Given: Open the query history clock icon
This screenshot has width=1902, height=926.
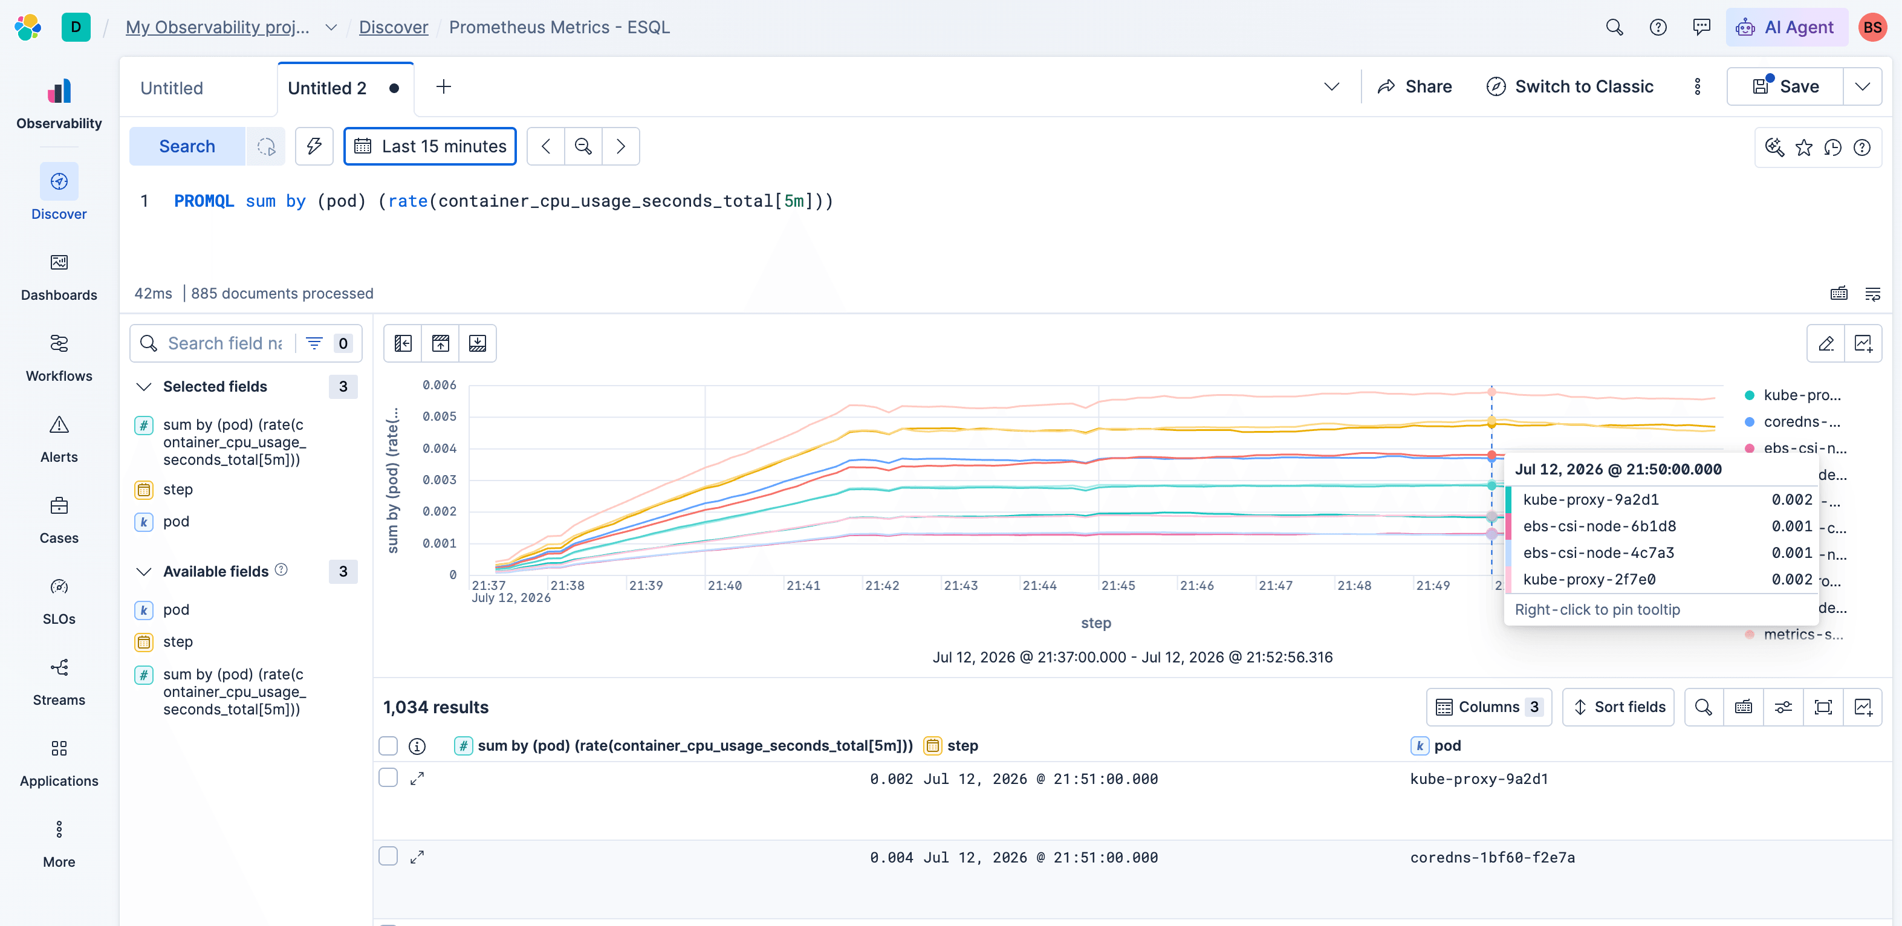Looking at the screenshot, I should pos(1833,147).
